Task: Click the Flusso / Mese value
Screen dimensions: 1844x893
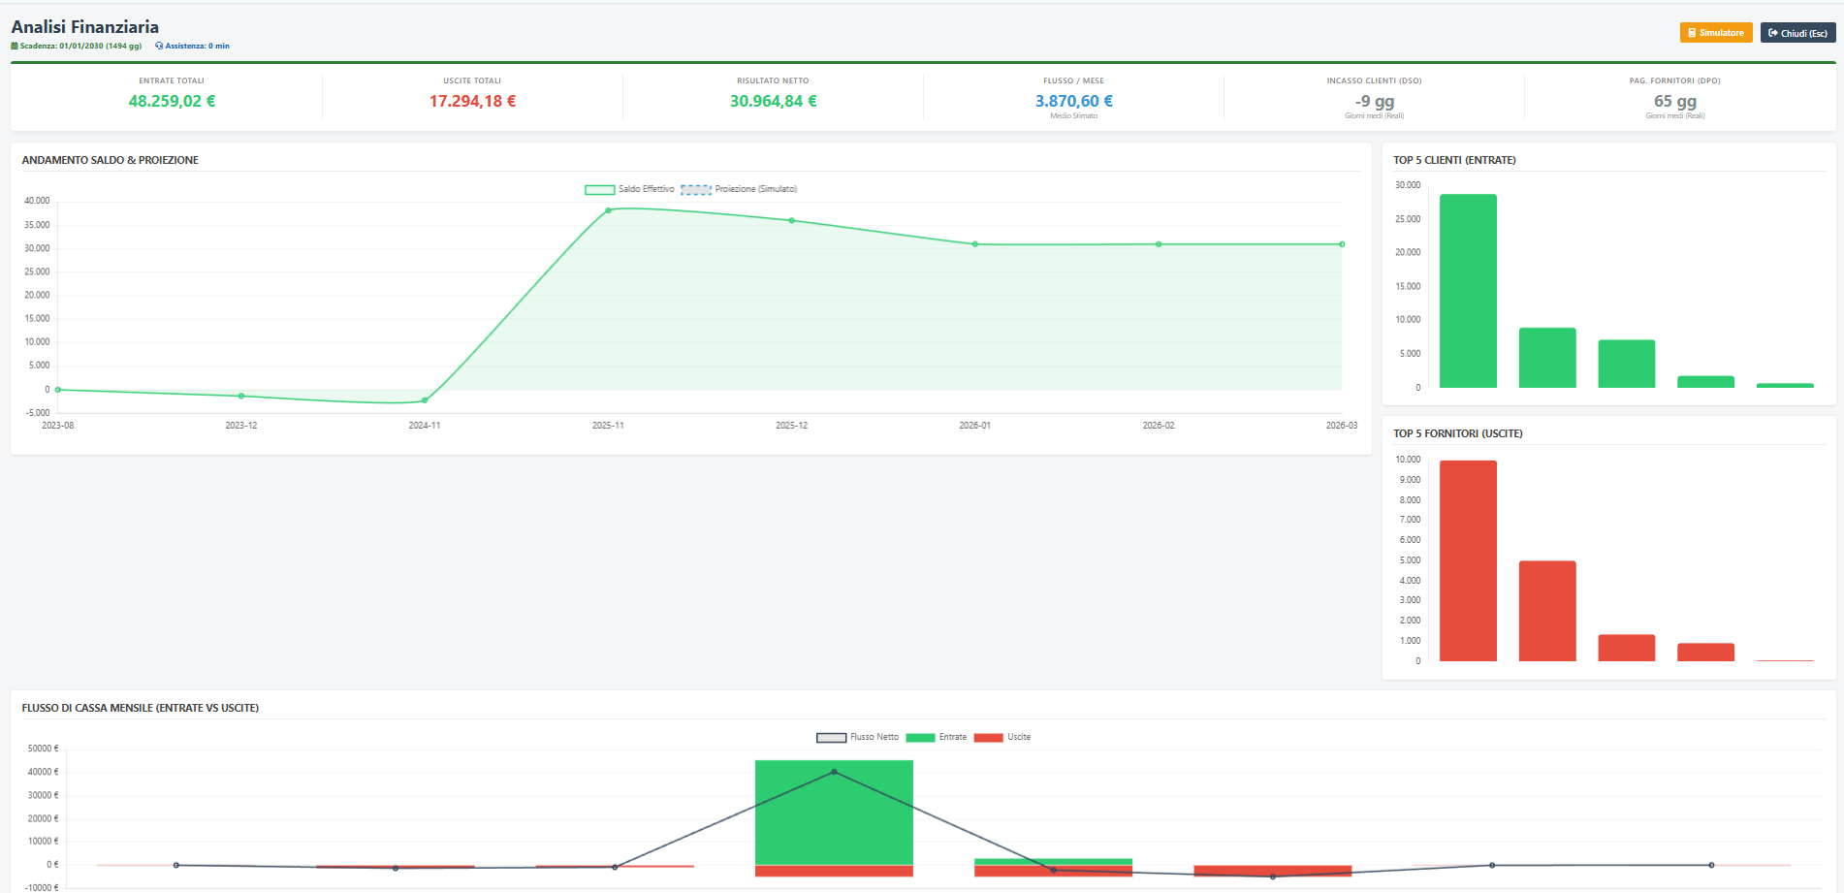Action: pos(1073,101)
